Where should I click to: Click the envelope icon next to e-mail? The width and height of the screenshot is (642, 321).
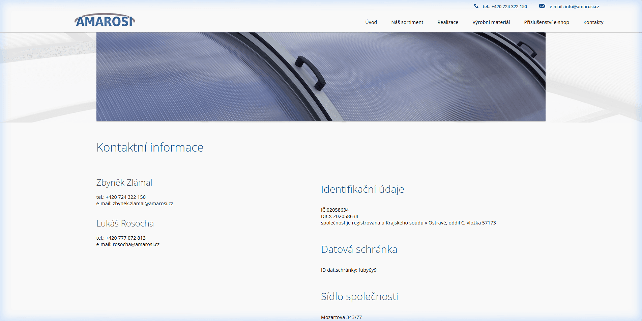542,6
